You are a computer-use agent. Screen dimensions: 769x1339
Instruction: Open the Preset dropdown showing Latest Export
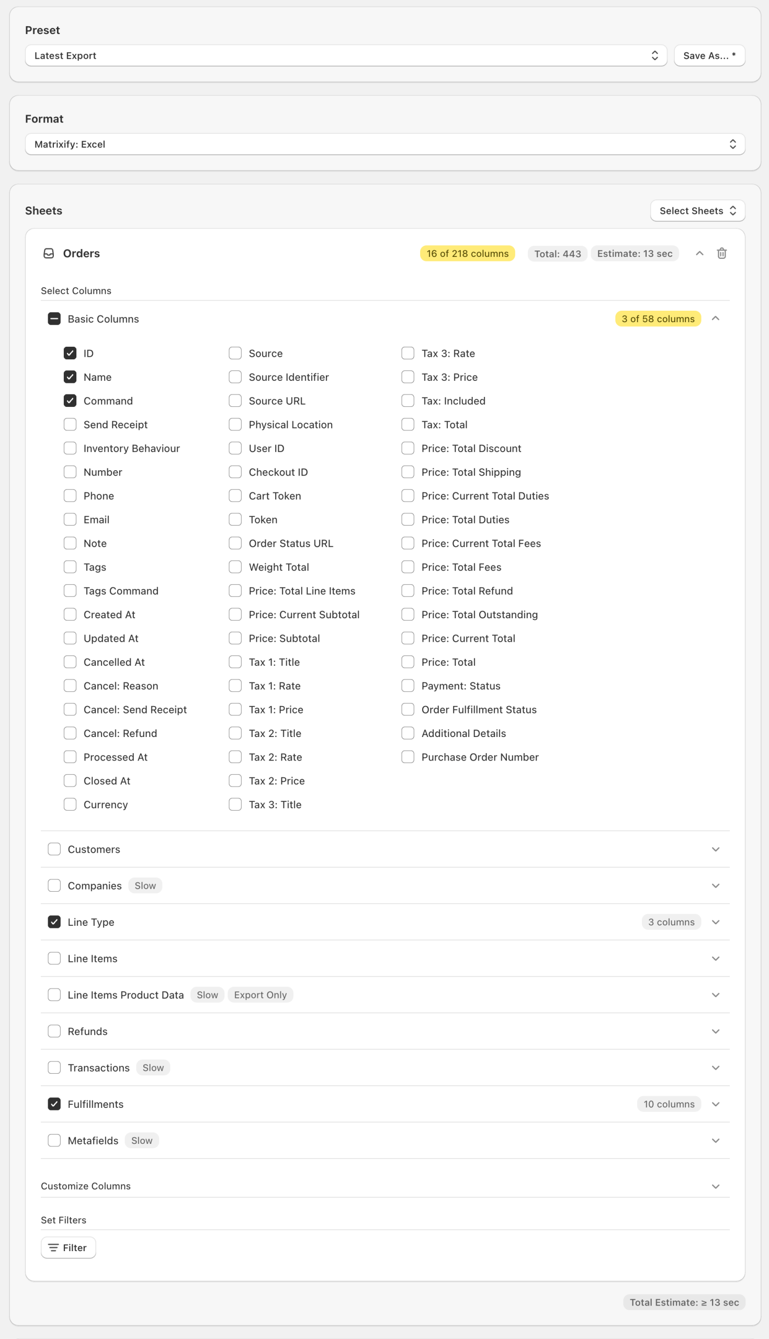point(345,55)
